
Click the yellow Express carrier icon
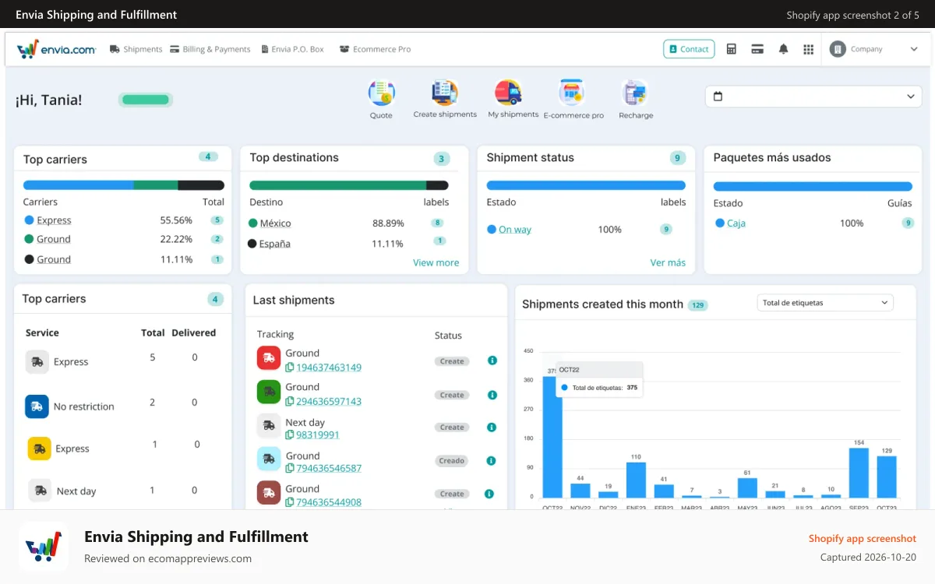click(40, 449)
